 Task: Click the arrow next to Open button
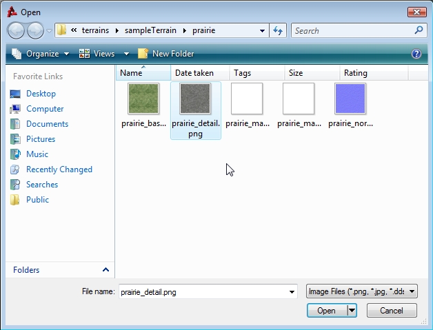click(352, 311)
